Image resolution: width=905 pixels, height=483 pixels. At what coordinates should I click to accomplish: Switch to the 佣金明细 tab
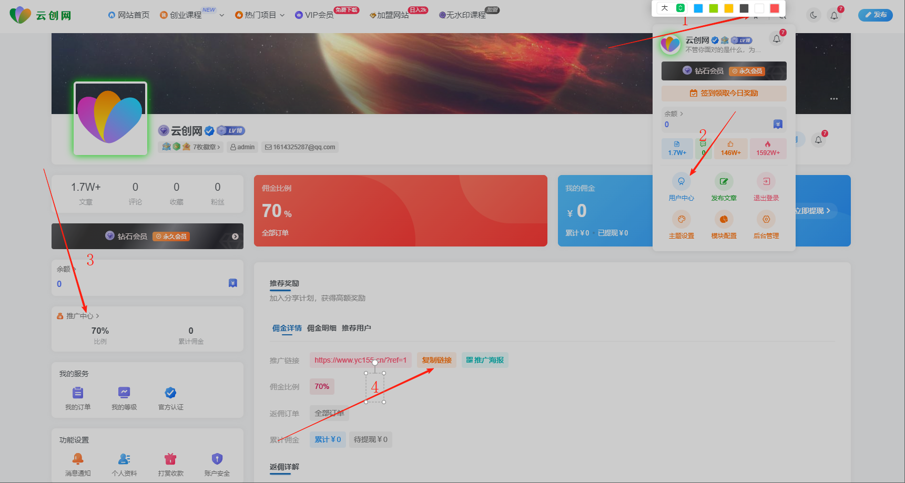pos(320,327)
